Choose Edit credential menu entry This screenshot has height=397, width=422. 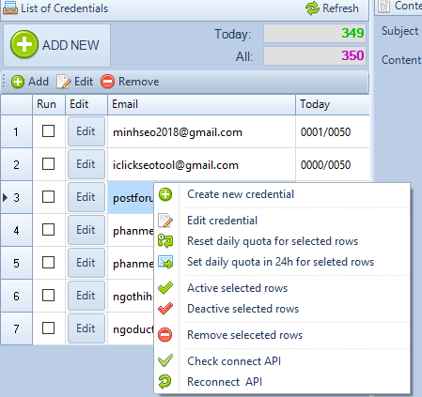[x=282, y=221]
